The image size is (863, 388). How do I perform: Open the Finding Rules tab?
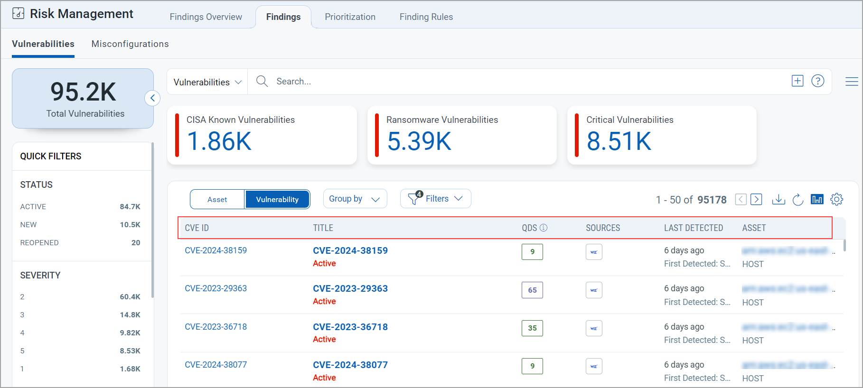(426, 17)
